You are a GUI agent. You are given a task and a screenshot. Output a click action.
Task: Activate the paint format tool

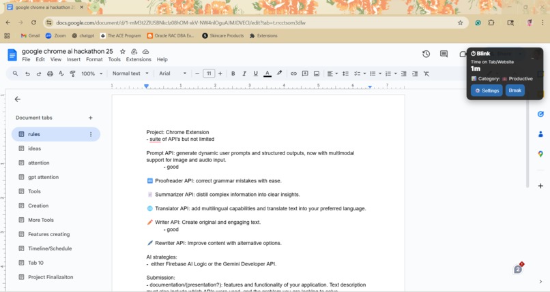pyautogui.click(x=72, y=74)
